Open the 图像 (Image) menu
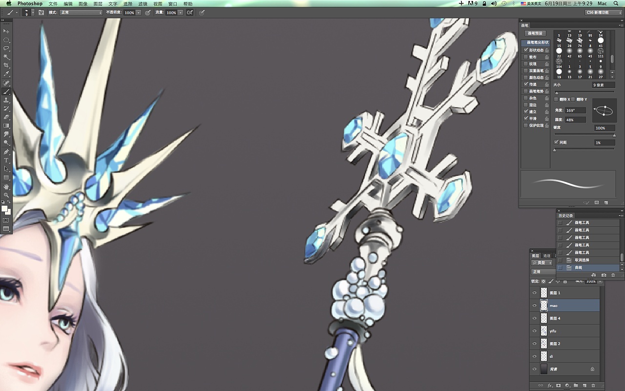Image resolution: width=625 pixels, height=391 pixels. pyautogui.click(x=83, y=3)
